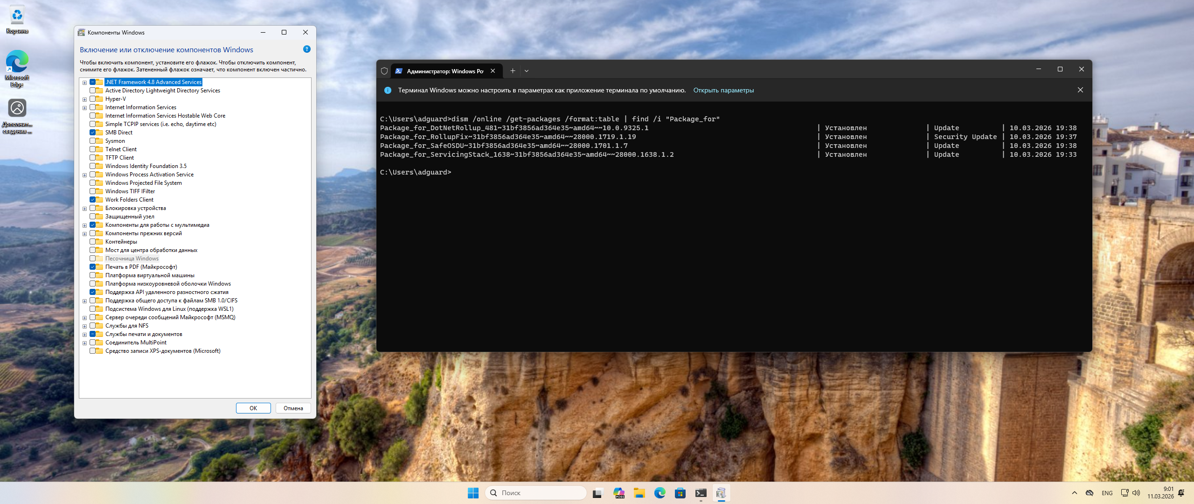The image size is (1194, 504).
Task: Open Microsoft Store from the taskbar
Action: (680, 493)
